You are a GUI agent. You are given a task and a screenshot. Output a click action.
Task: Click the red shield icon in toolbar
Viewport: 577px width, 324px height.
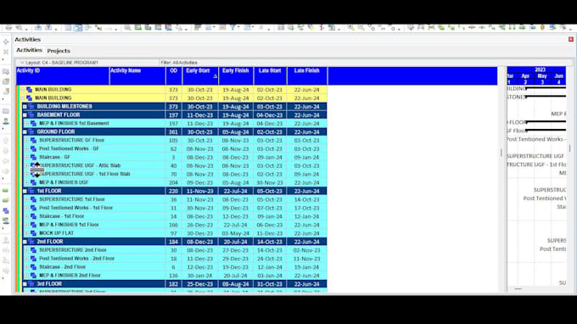(411, 28)
